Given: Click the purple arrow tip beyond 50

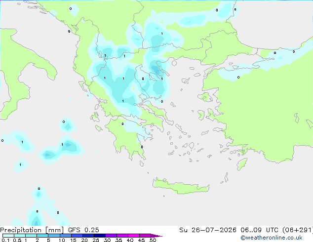Looking at the screenshot, I should coord(156,236).
